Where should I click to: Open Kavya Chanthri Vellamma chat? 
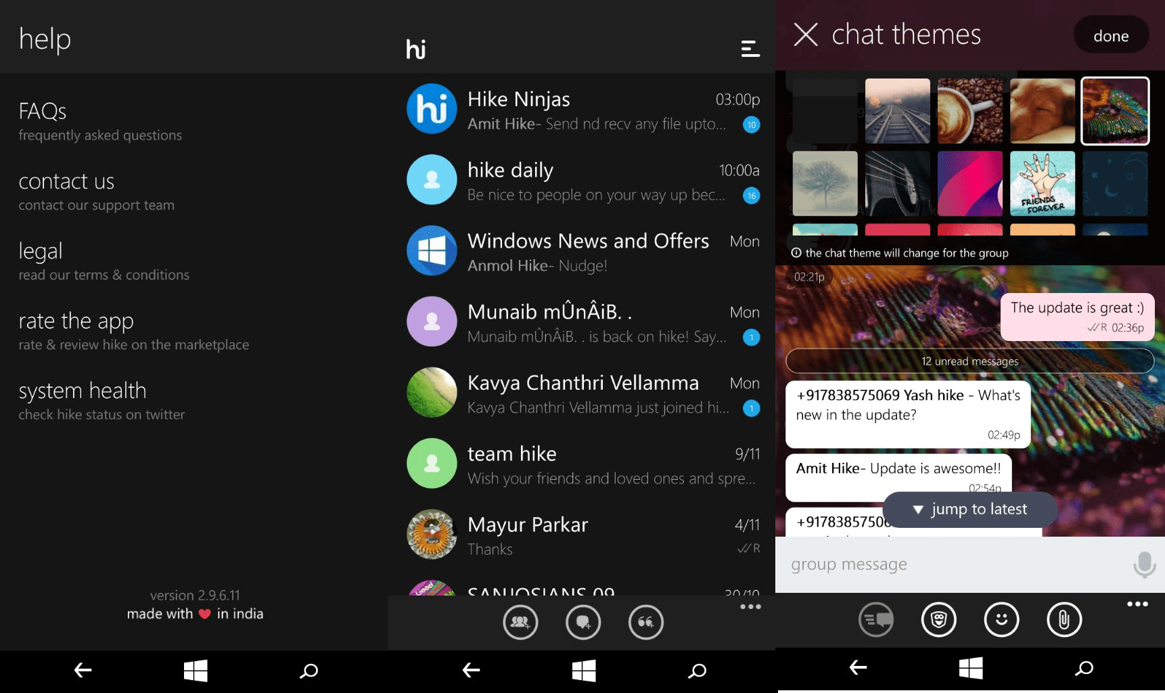[x=582, y=393]
